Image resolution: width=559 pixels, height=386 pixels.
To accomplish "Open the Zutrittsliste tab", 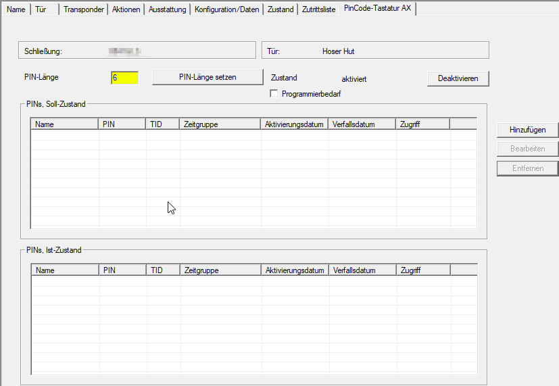I will point(318,9).
